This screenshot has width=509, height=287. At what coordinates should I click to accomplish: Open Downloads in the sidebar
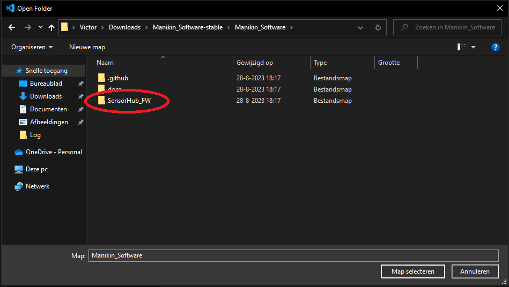coord(46,96)
